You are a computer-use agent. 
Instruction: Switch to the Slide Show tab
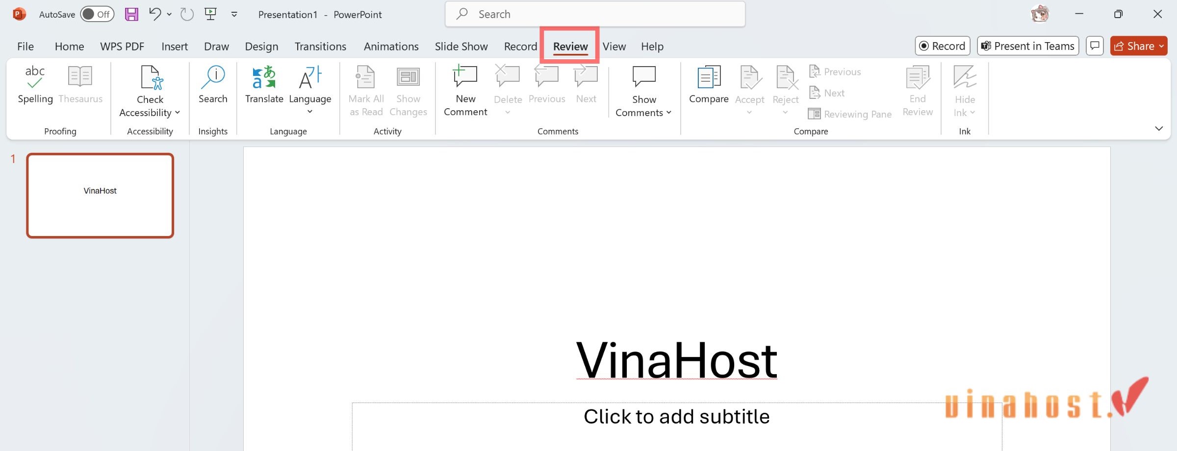[461, 46]
